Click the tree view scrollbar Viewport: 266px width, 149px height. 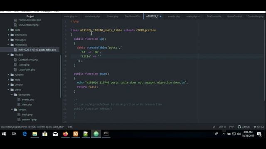60,76
